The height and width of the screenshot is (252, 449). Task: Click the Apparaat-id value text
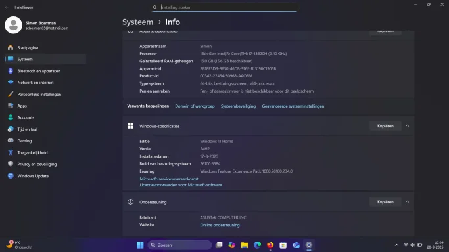(x=238, y=68)
